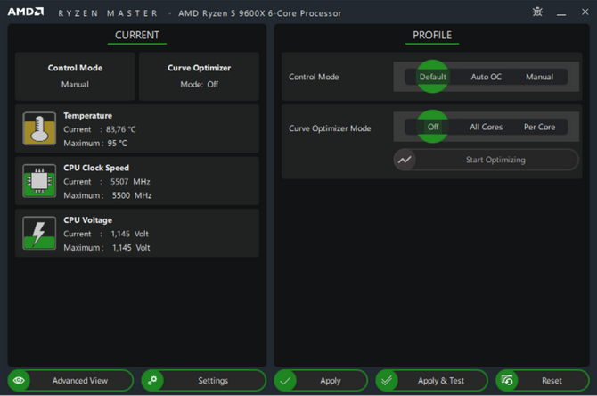
Task: Click the Temperature heading
Action: point(87,115)
